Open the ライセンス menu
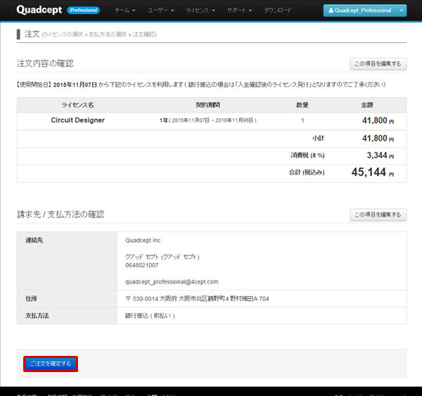The image size is (422, 396). point(200,11)
